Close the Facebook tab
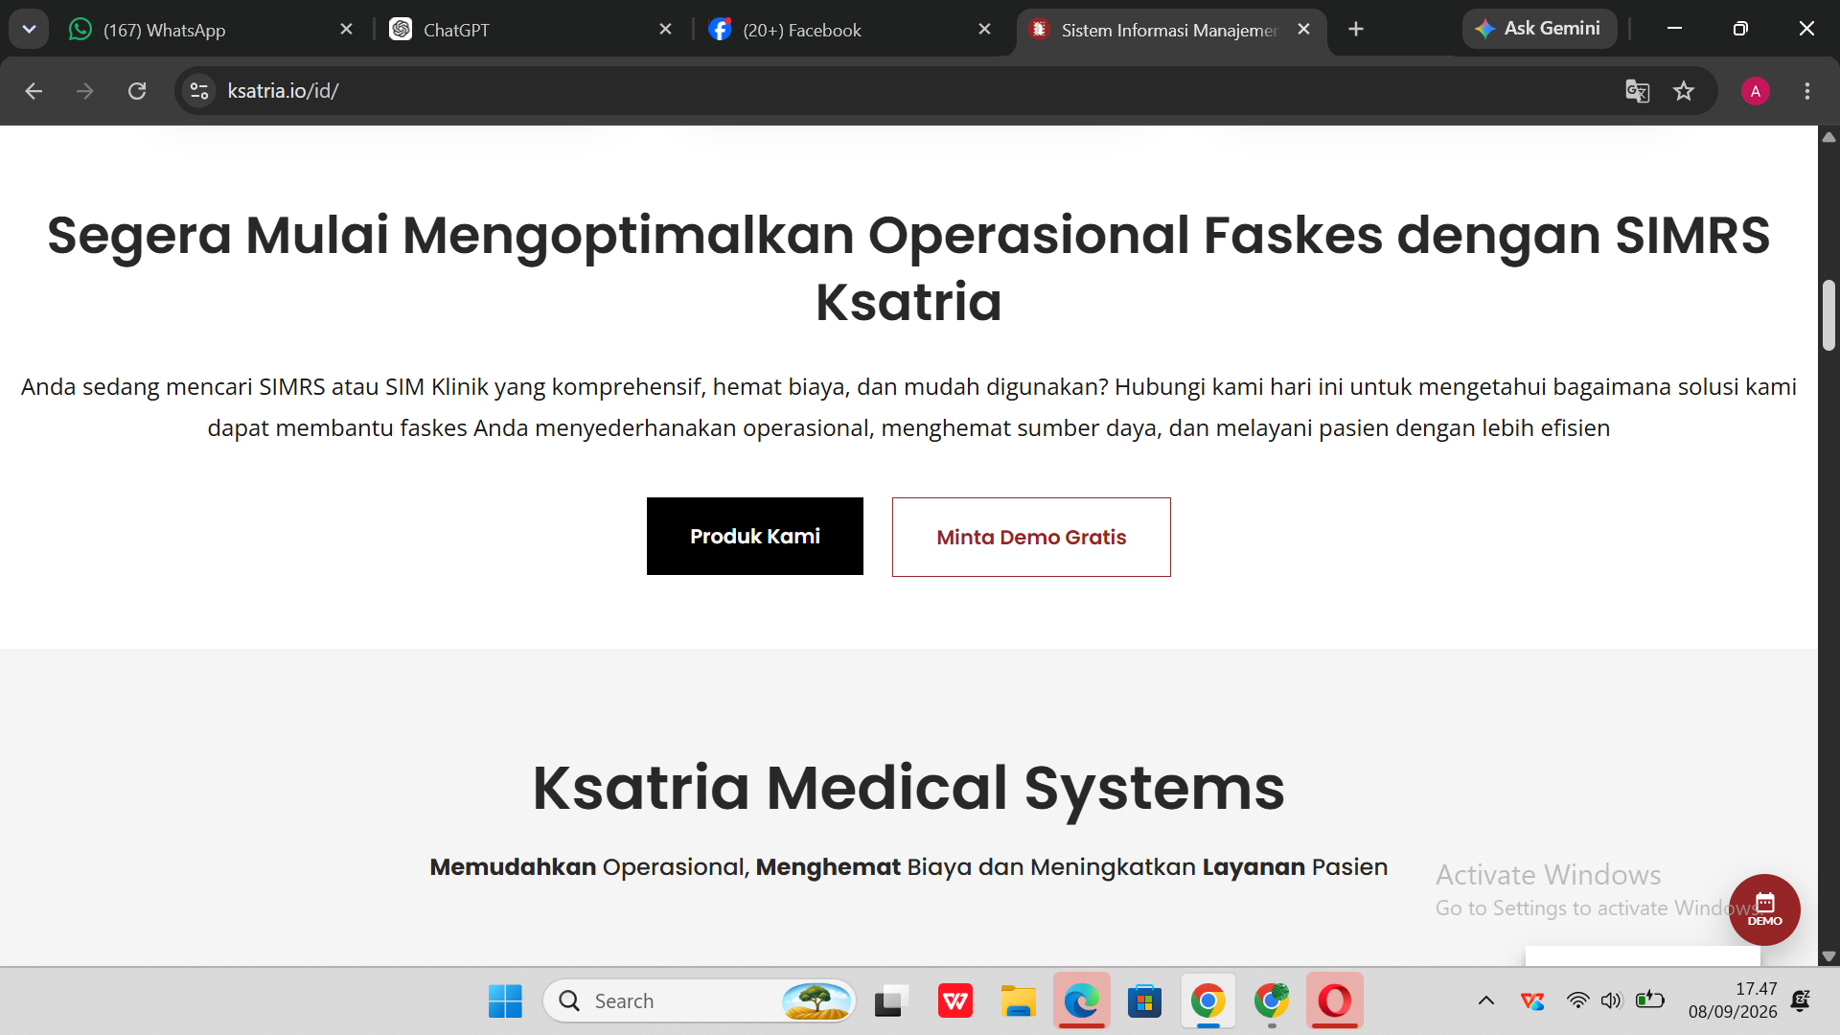 (x=984, y=30)
